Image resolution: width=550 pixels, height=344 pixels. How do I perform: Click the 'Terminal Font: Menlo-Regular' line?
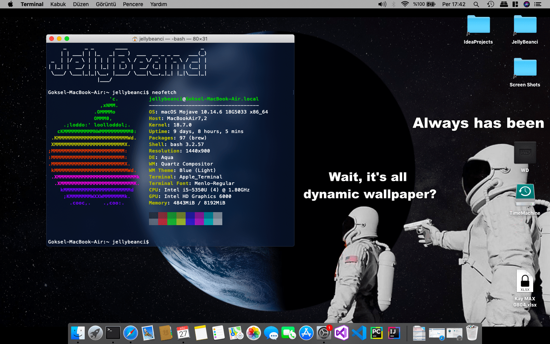(192, 183)
